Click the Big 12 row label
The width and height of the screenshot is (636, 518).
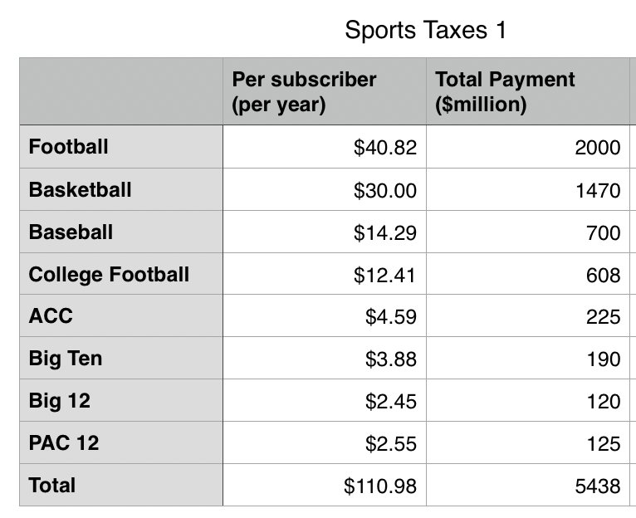(x=120, y=401)
